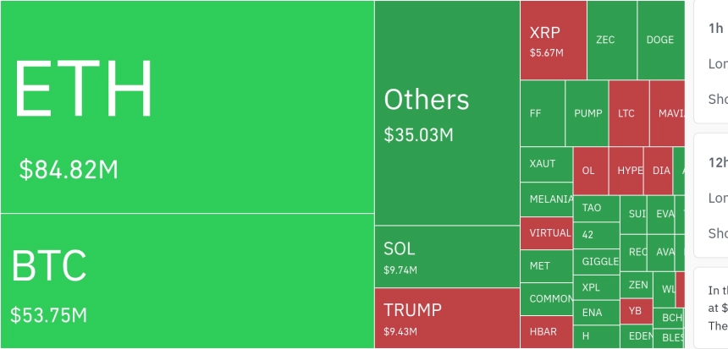Select the MELANIA tile
Viewport: 728px width, 349px height.
pos(546,199)
